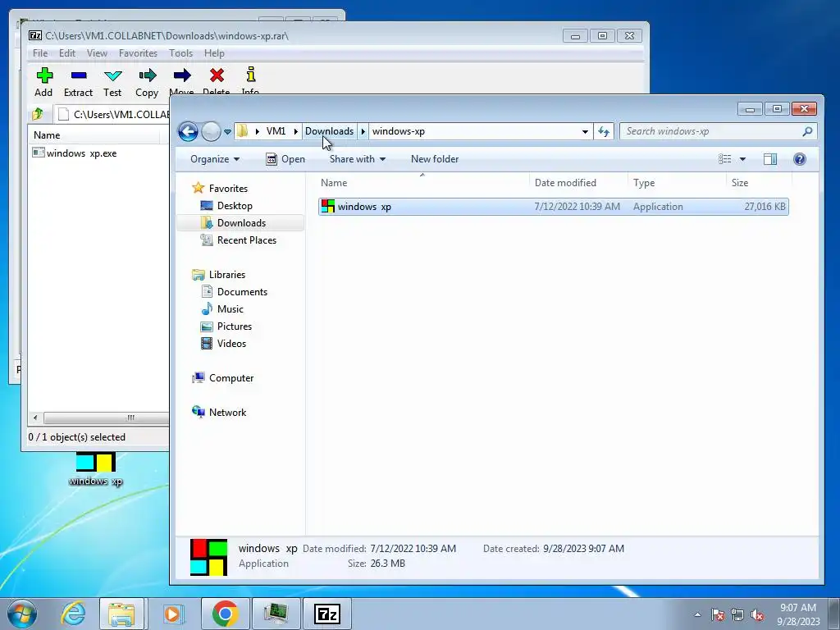The height and width of the screenshot is (630, 840).
Task: Open address bar history dropdown
Action: tap(585, 131)
